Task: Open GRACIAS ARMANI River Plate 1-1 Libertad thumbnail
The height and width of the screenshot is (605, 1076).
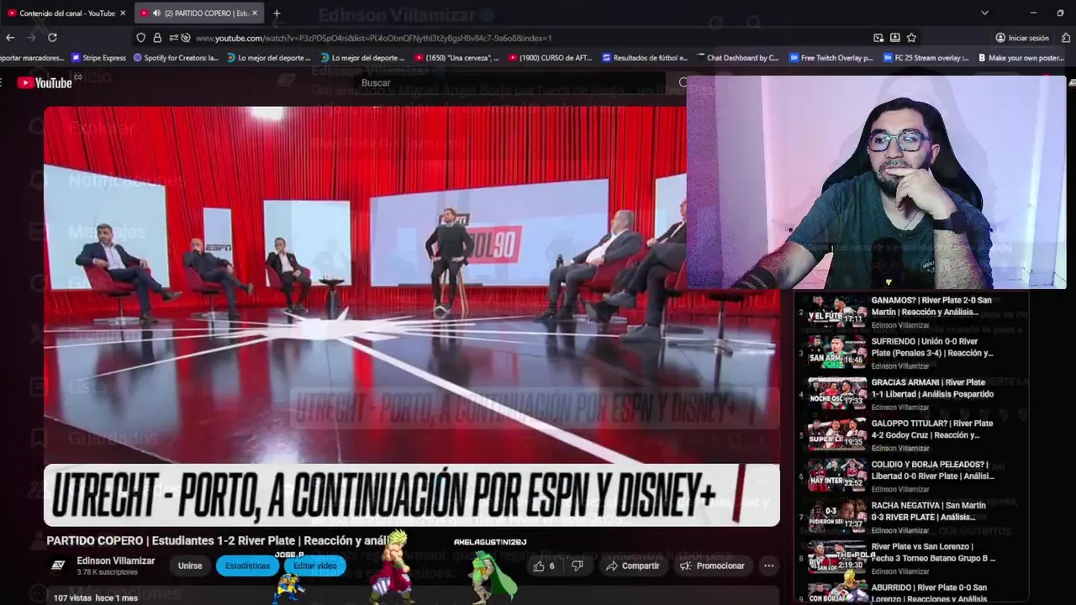Action: coord(837,393)
